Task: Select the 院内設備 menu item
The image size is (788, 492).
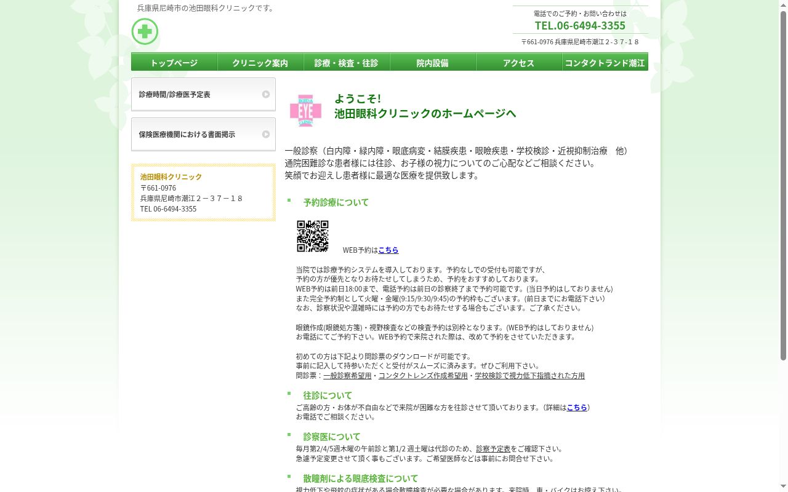Action: tap(433, 62)
